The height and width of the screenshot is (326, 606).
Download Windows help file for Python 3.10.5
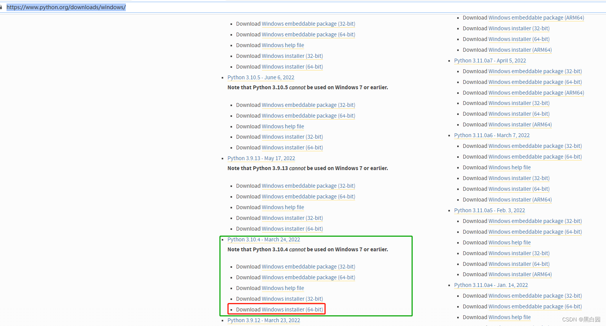[x=283, y=126]
